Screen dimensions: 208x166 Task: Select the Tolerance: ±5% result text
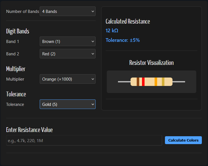pyautogui.click(x=123, y=40)
